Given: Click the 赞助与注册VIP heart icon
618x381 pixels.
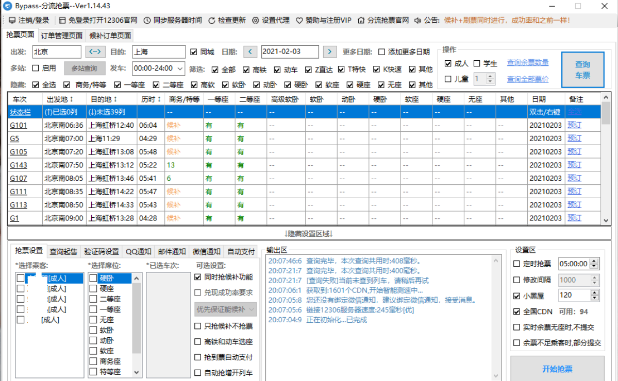Looking at the screenshot, I should coord(299,21).
